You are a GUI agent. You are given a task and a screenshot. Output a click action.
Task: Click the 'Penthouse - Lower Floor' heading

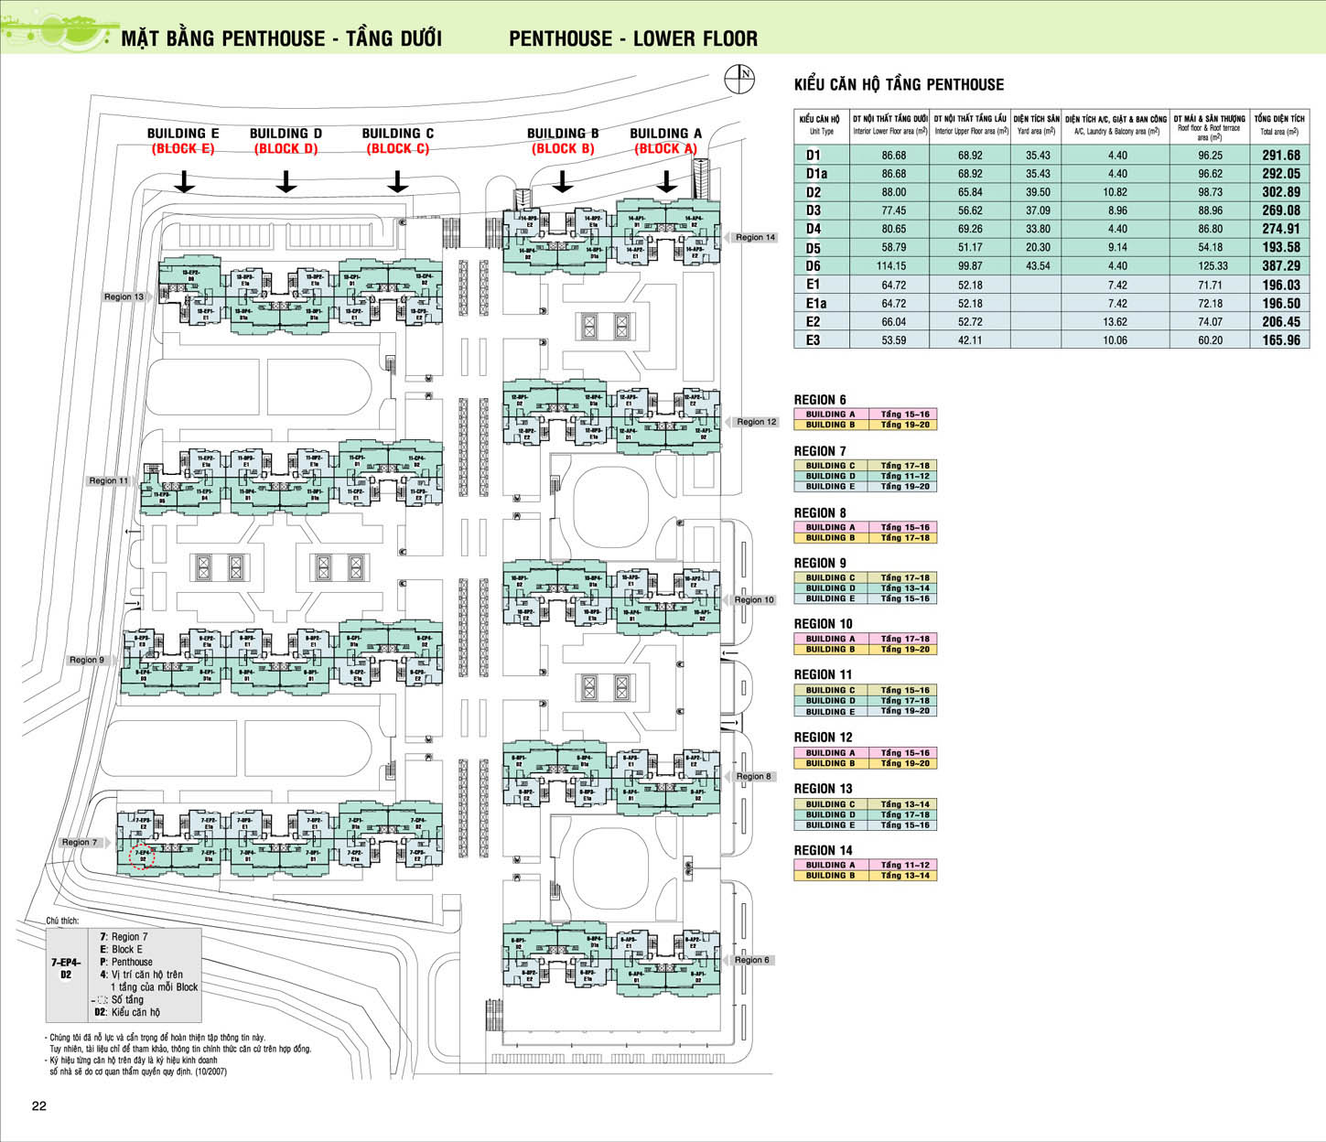coord(633,38)
